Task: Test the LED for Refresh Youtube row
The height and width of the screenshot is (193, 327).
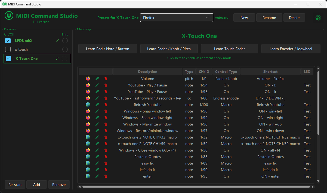Action: (x=307, y=105)
